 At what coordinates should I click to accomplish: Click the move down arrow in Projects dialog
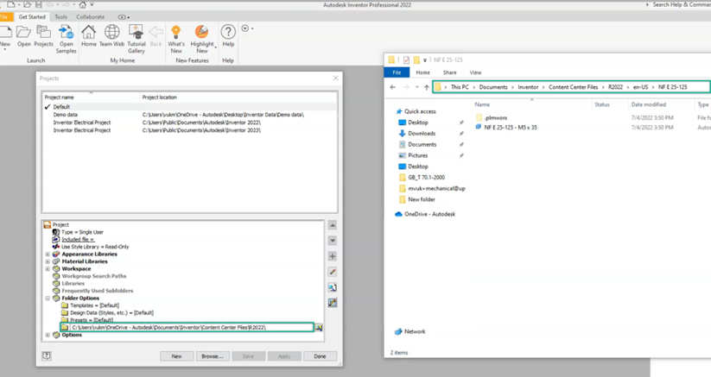[333, 241]
